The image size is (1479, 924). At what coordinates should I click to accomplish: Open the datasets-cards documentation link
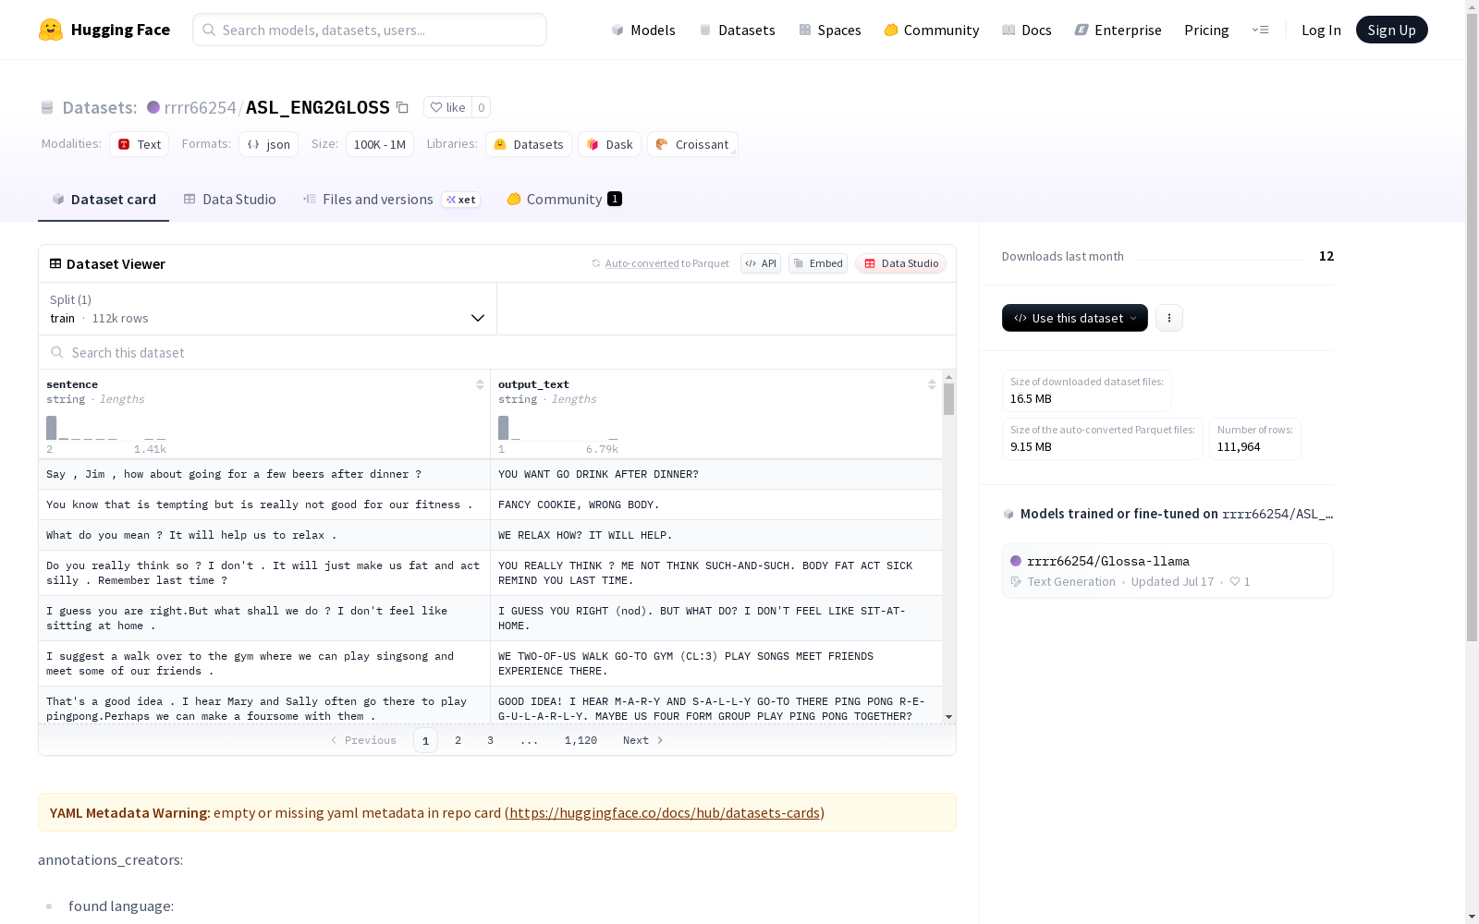[665, 813]
